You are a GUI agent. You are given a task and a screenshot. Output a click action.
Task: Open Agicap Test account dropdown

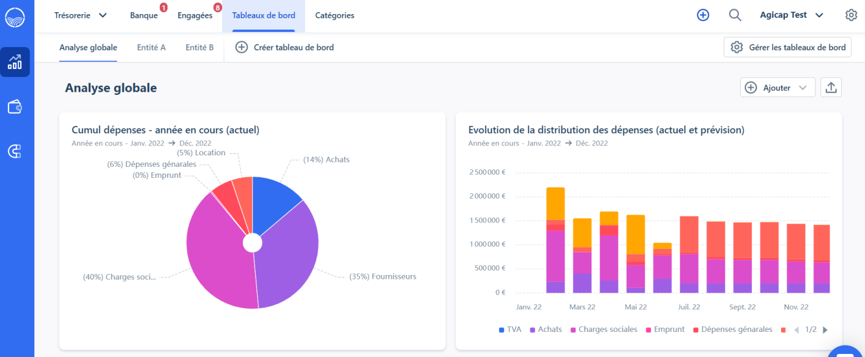[792, 15]
